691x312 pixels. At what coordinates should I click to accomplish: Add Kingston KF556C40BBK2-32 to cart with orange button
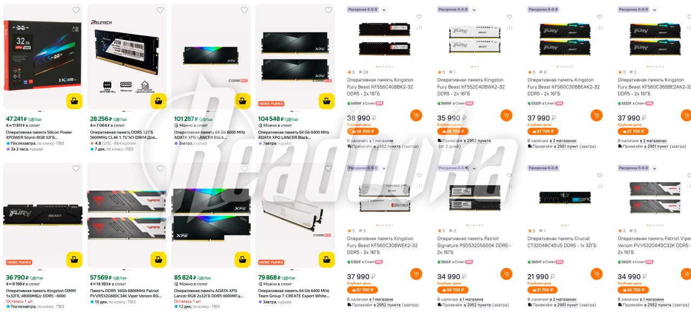(416, 116)
